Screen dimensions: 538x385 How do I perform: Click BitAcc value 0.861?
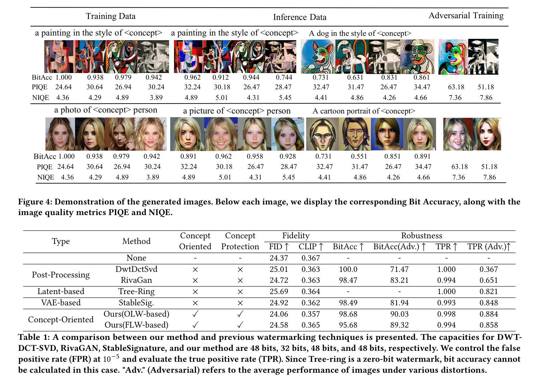[422, 77]
